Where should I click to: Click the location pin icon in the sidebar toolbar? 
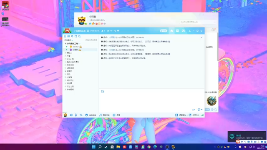tap(72, 36)
